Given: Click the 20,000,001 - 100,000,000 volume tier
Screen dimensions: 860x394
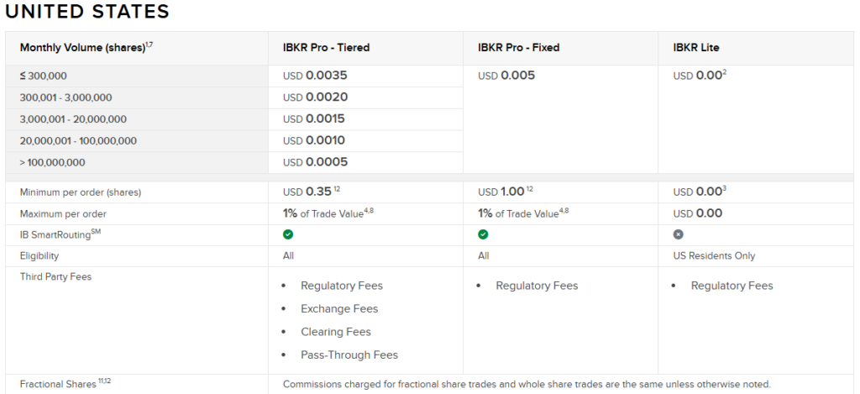Looking at the screenshot, I should pos(78,141).
